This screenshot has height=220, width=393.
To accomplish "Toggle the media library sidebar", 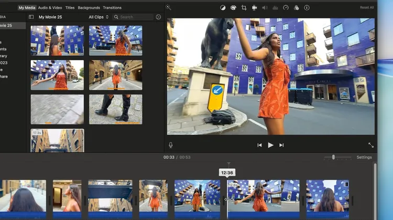I will 31,17.
